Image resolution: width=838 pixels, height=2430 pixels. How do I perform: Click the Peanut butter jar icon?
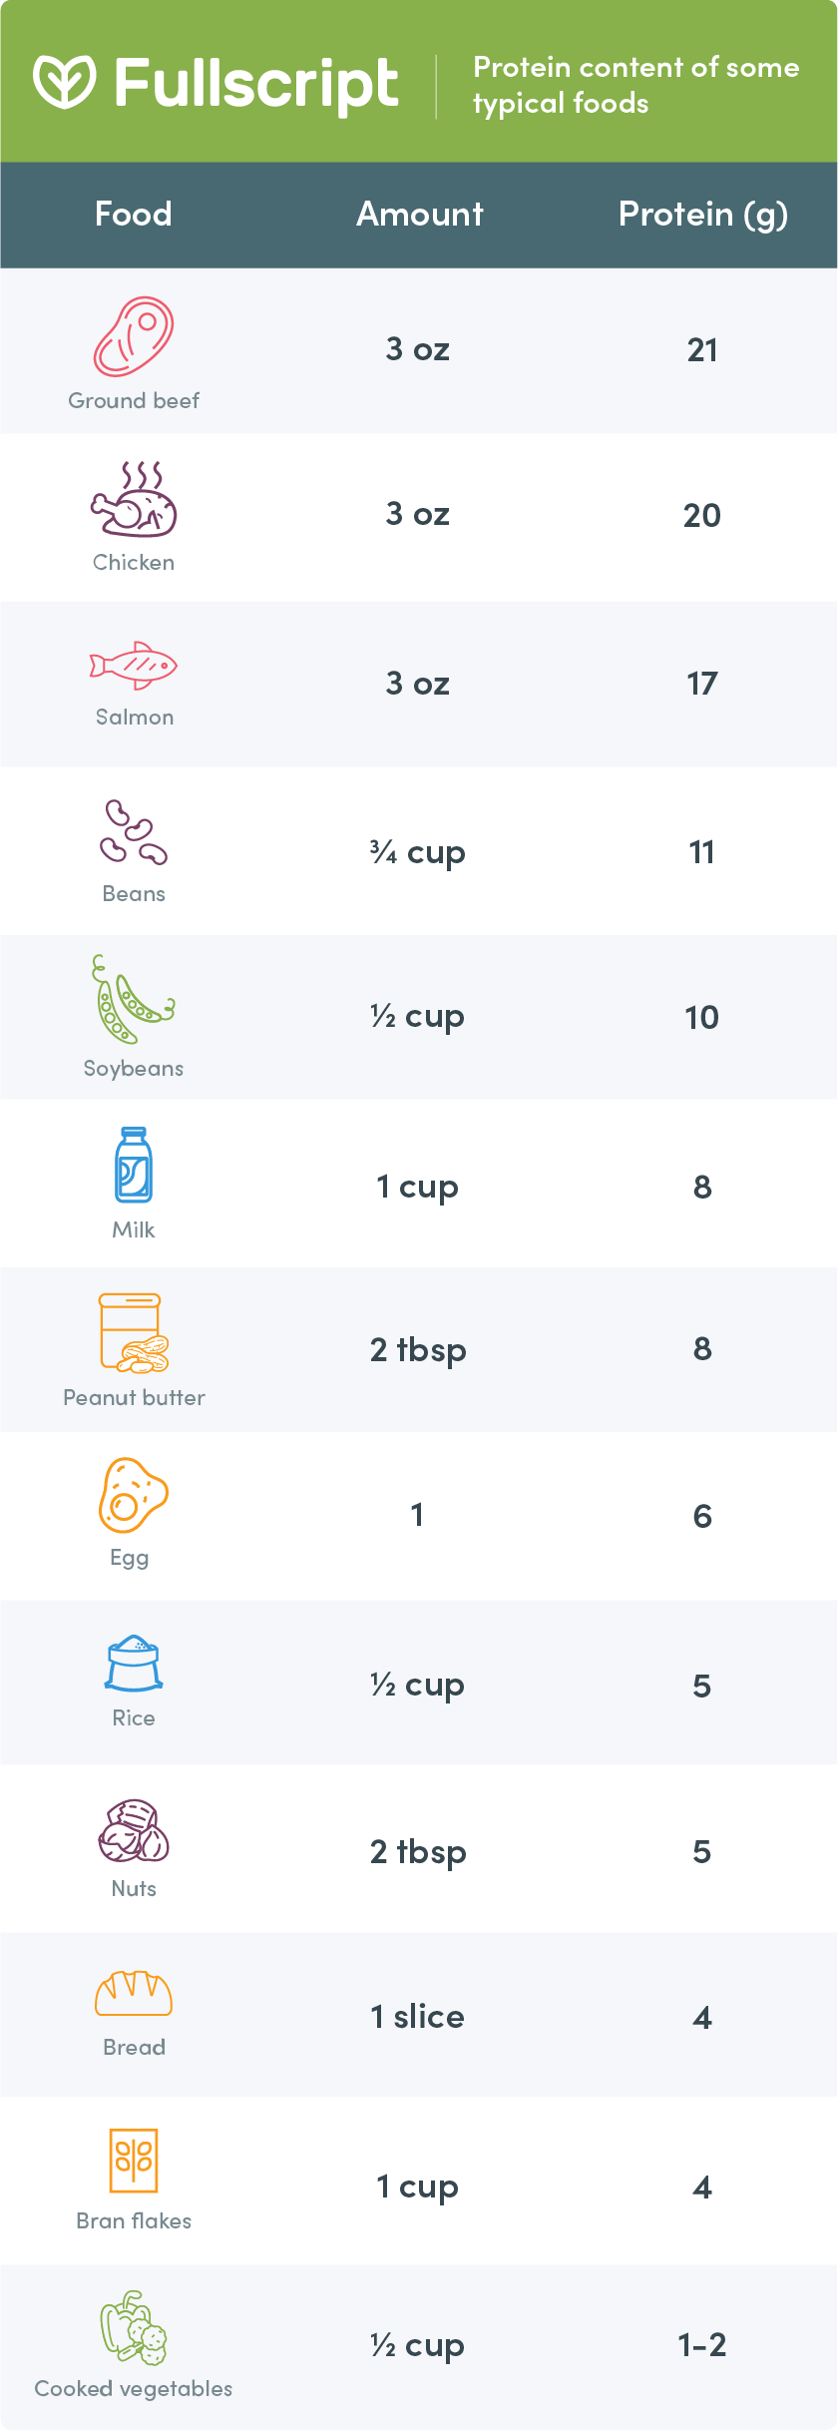134,1333
